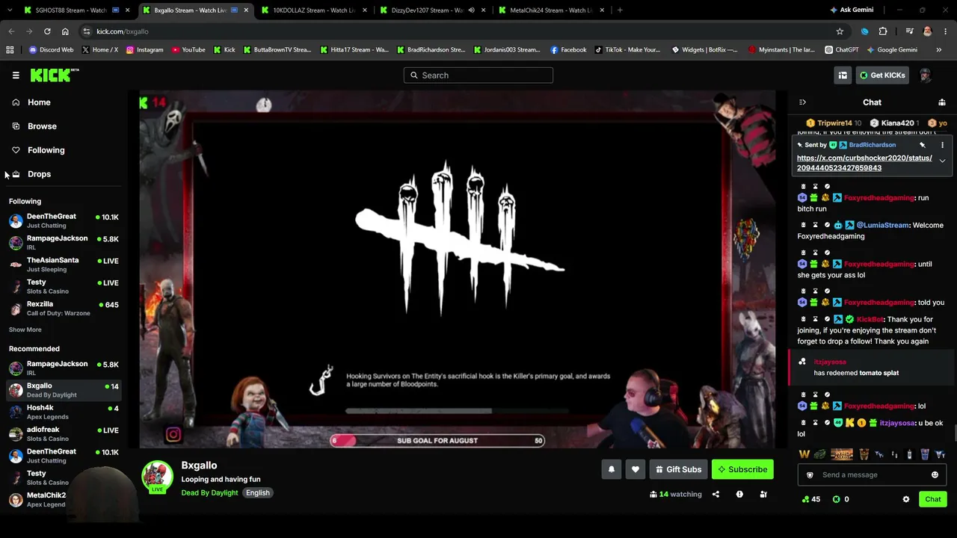Show more bookmarks with double chevron
Screen dimensions: 957x538
point(939,50)
